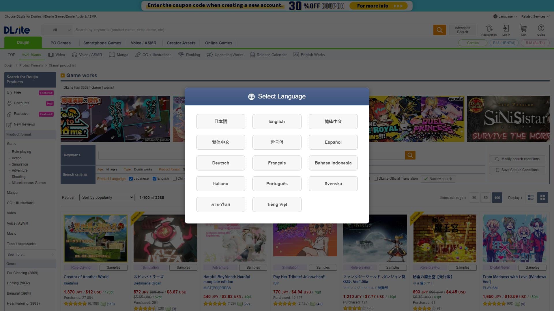The image size is (554, 311).
Task: Open the Sort by popularity dropdown
Action: click(x=107, y=198)
